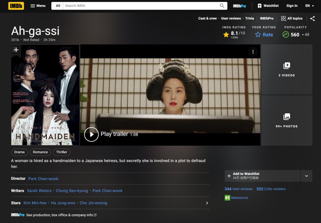Open director Park Chan-wook's page
Screen dimensions: 321x223
pyautogui.click(x=43, y=179)
